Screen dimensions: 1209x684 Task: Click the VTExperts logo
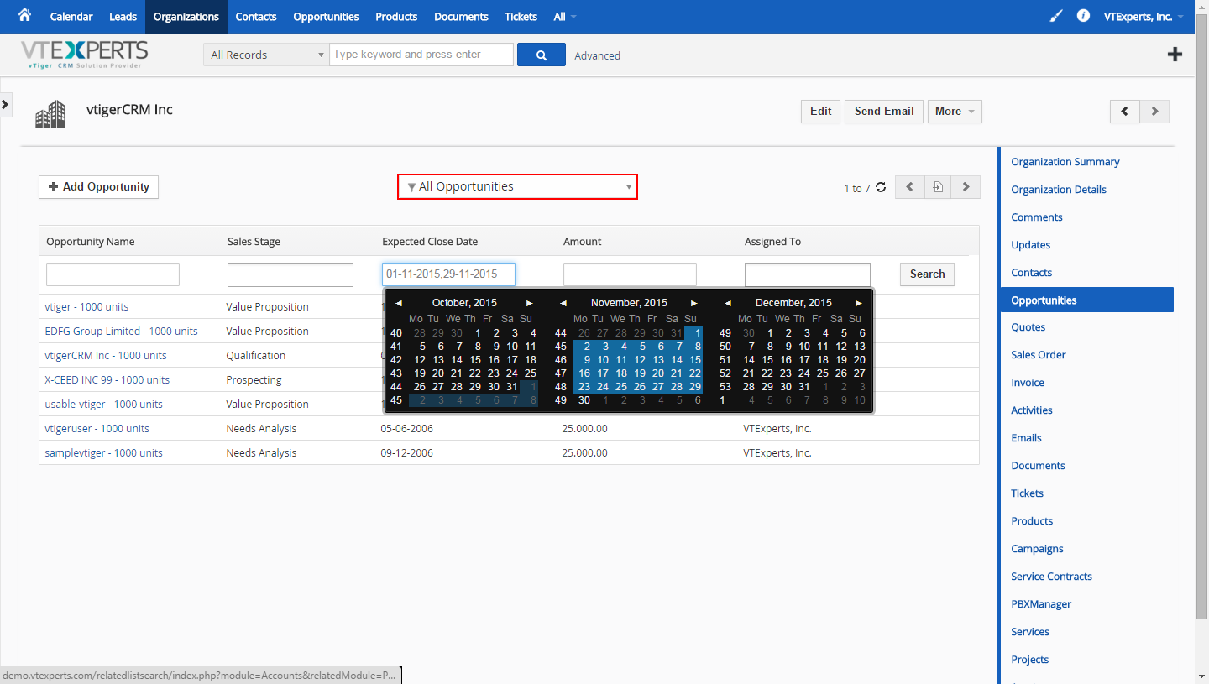(x=85, y=55)
